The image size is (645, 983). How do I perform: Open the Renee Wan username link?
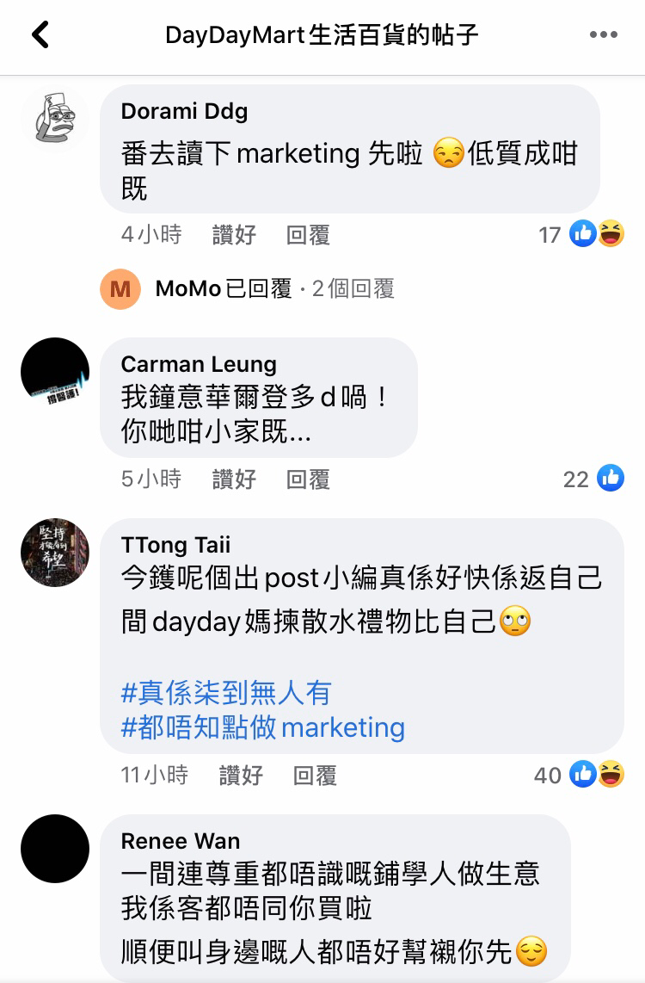click(181, 841)
